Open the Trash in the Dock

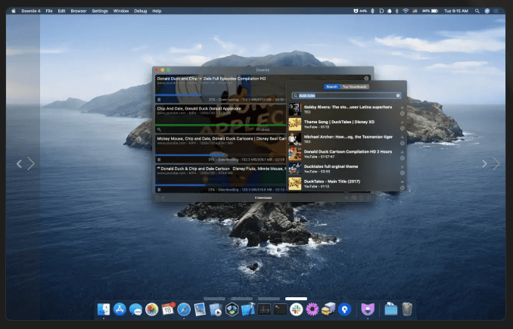407,309
